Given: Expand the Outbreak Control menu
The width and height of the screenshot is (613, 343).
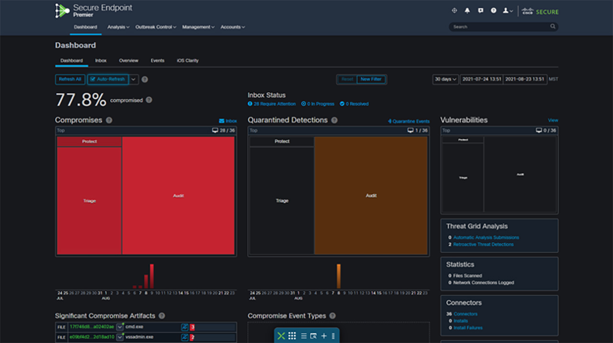Looking at the screenshot, I should (156, 27).
